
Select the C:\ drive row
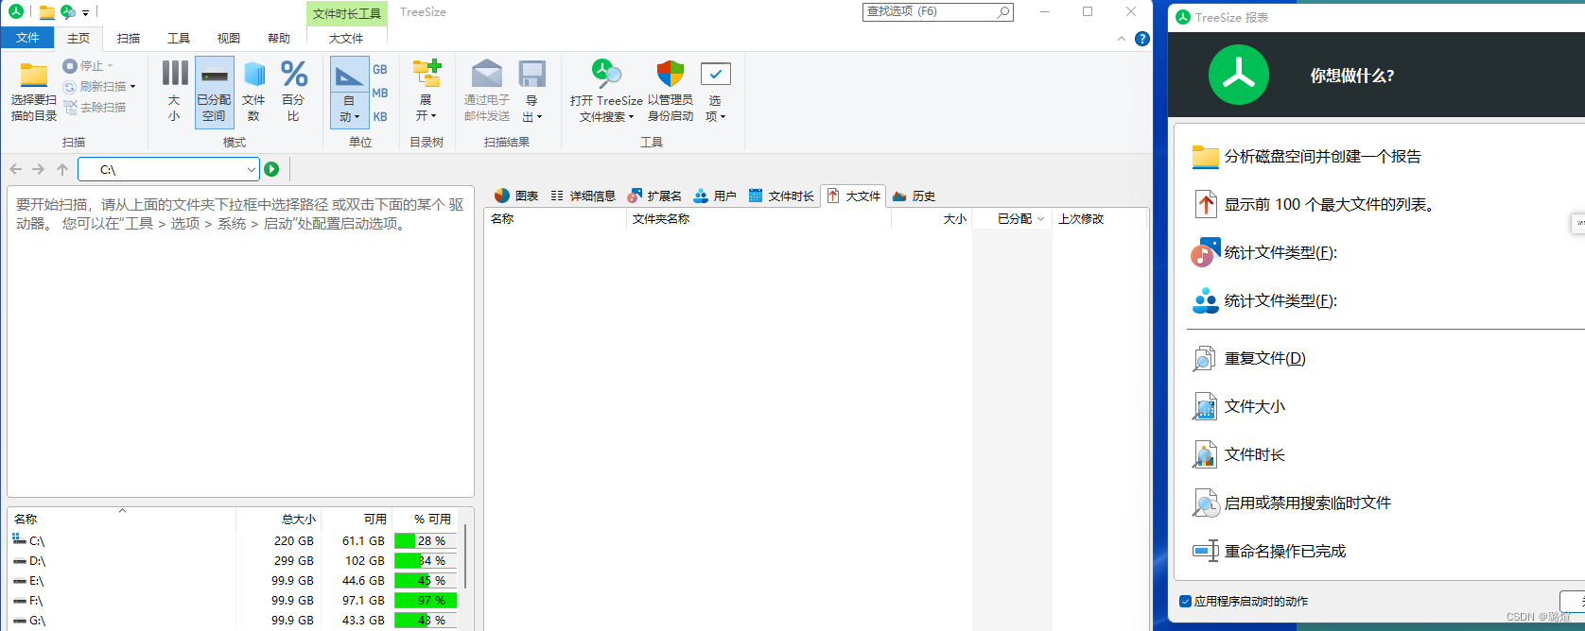click(x=234, y=541)
